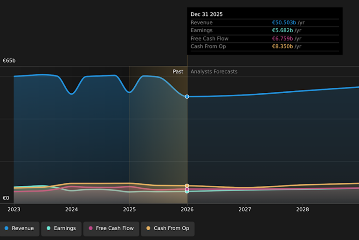Toggle Free Cash Flow legend series
Screen dimensions: 359x240
[x=110, y=228]
